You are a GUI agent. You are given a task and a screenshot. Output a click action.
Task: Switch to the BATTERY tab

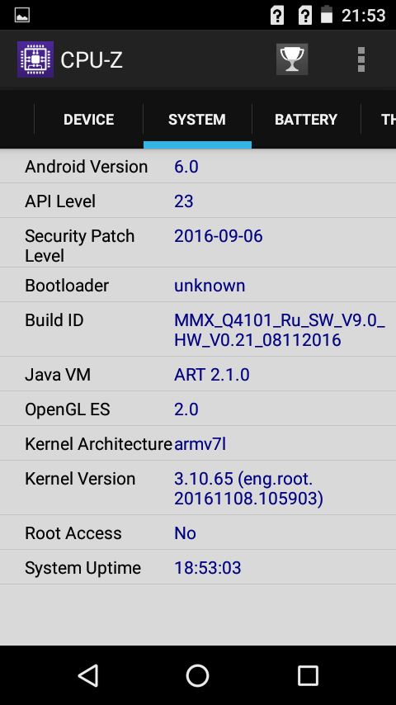pyautogui.click(x=306, y=119)
